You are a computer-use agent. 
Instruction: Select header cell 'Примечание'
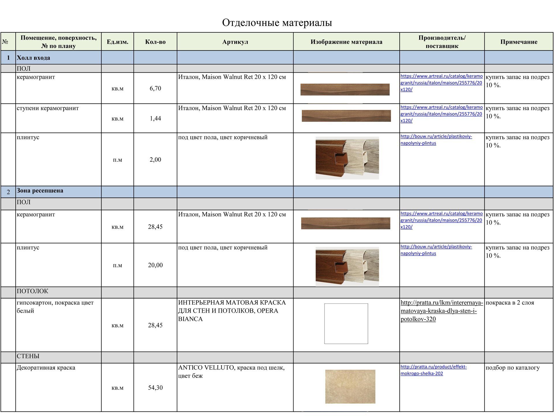pos(519,42)
